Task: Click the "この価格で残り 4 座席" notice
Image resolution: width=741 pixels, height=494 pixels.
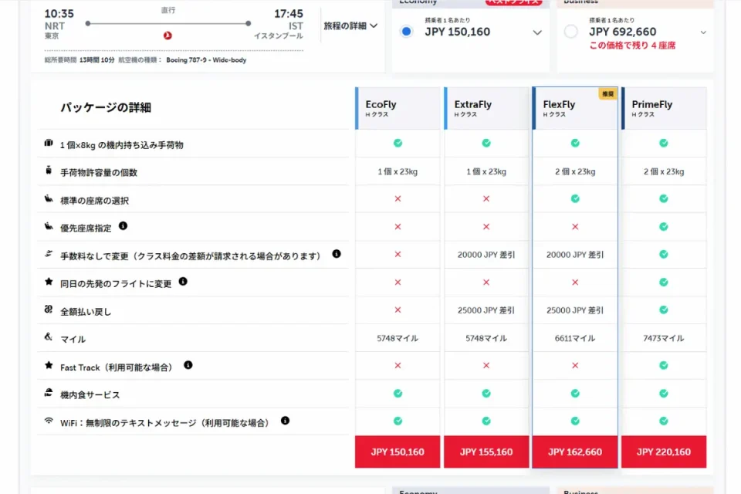Action: (632, 46)
